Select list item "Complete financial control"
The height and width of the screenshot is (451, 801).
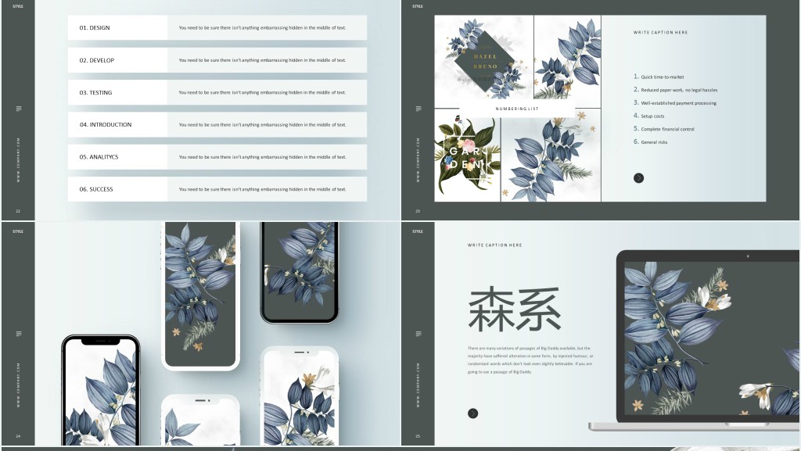coord(664,129)
